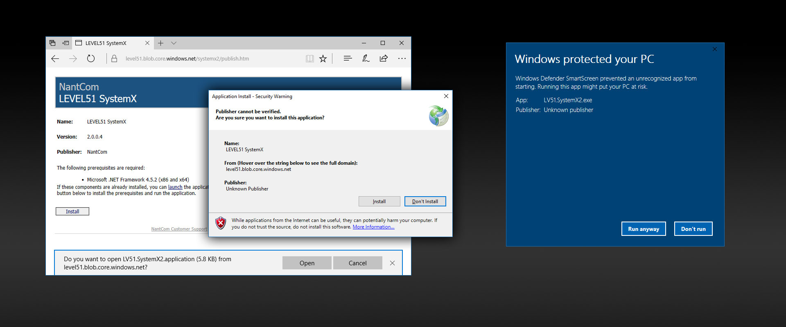
Task: Follow the More Information link
Action: [373, 227]
